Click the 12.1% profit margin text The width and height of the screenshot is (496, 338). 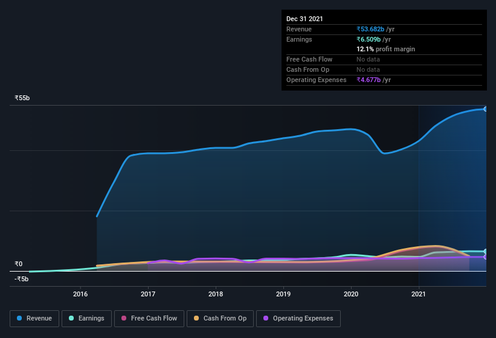point(385,49)
